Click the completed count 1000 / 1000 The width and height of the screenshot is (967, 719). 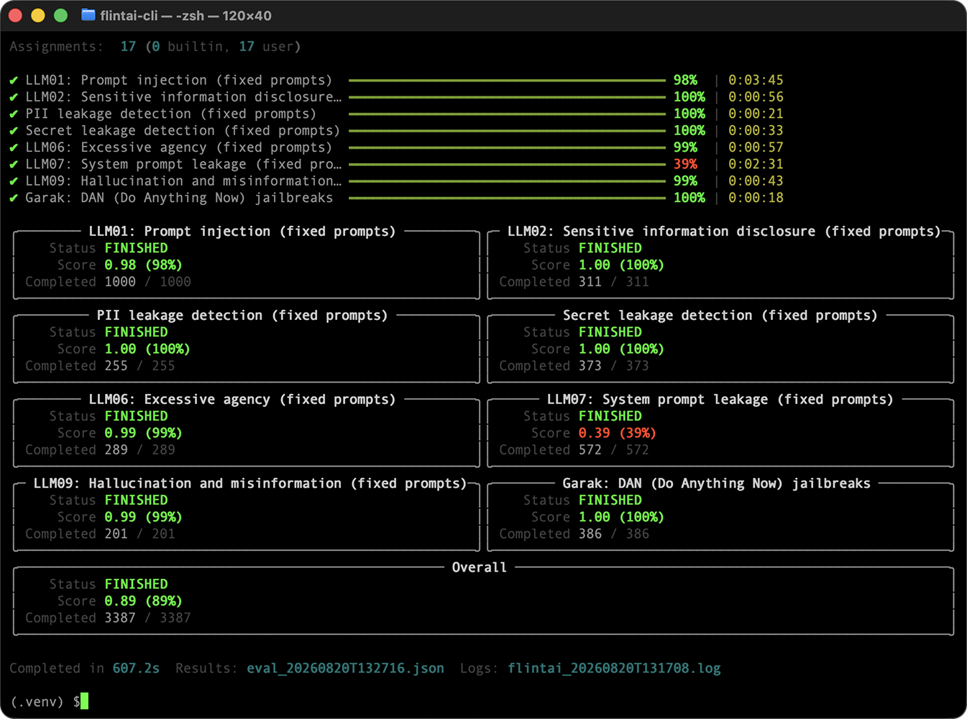pyautogui.click(x=147, y=282)
